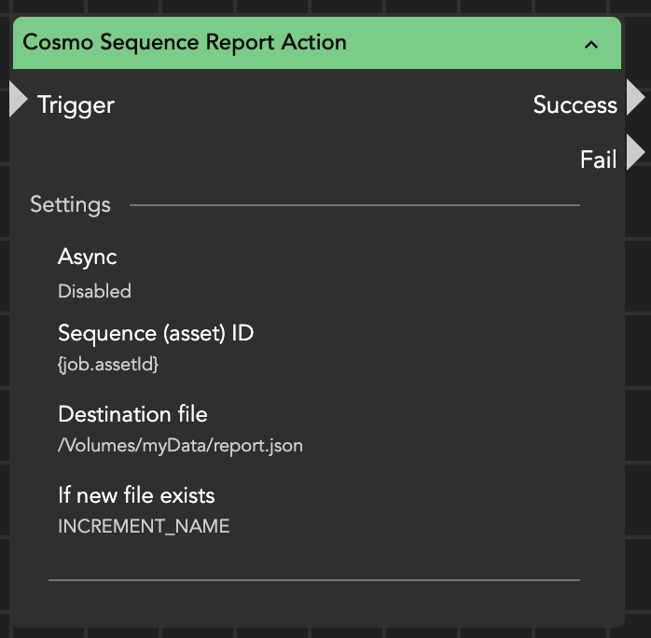Screen dimensions: 651x638
Task: Click the divider line beside Settings
Action: tap(354, 205)
